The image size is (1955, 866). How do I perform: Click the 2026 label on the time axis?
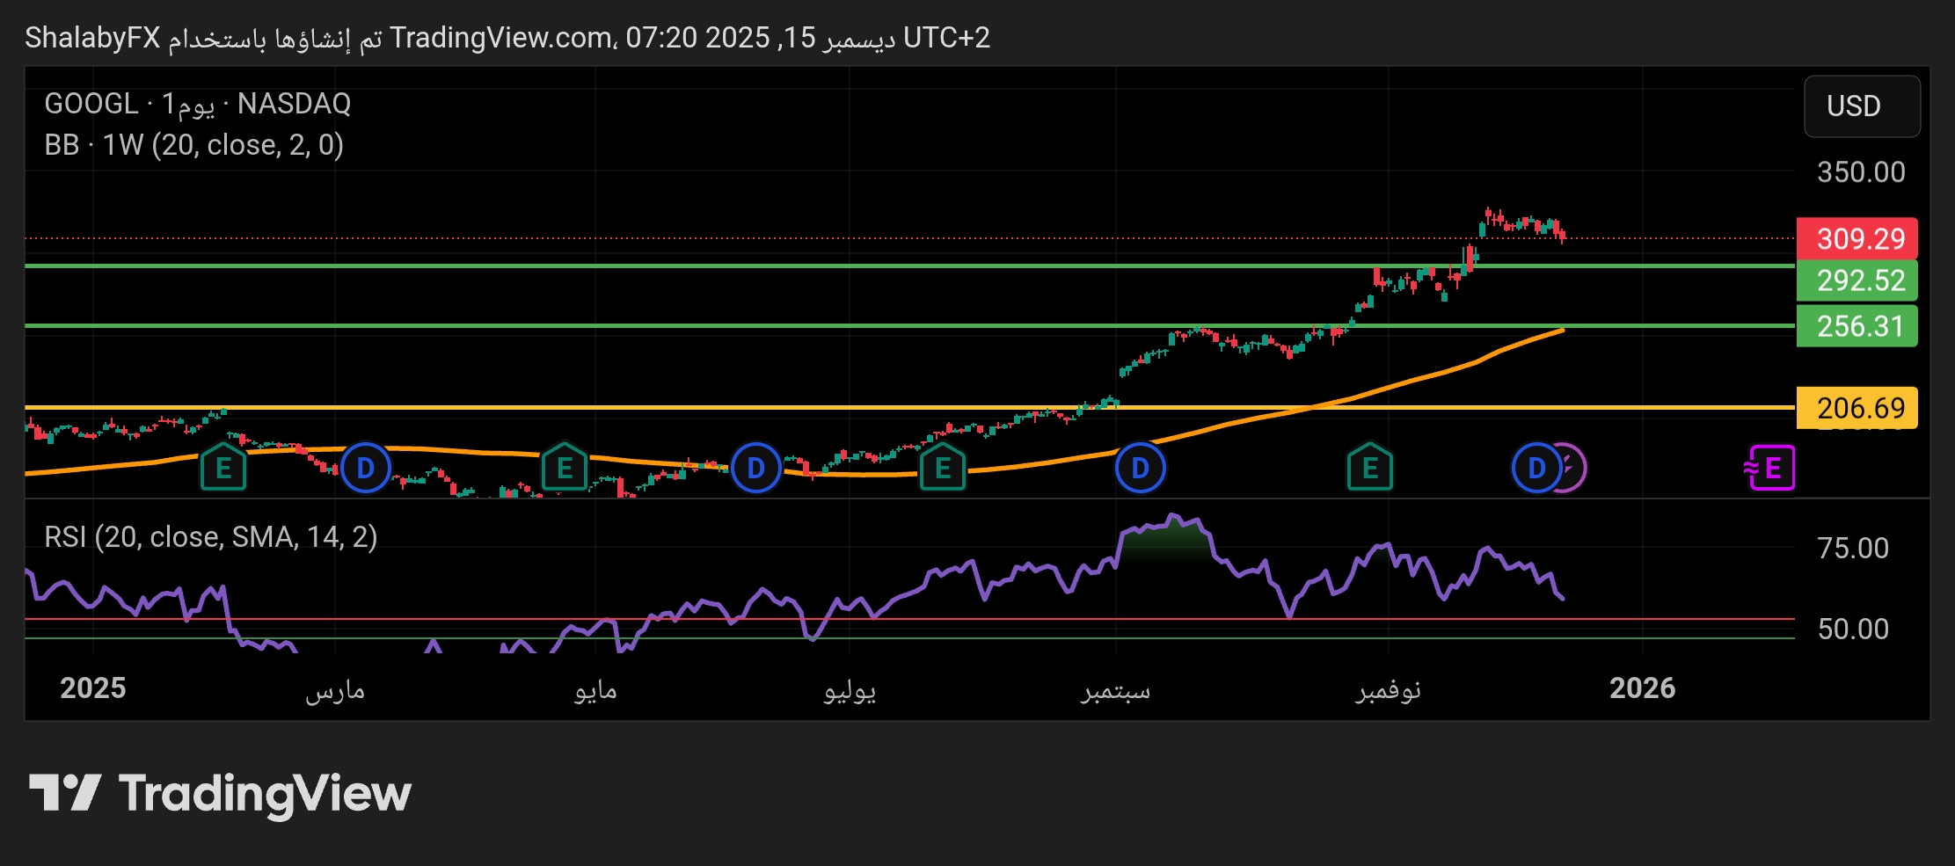point(1642,688)
